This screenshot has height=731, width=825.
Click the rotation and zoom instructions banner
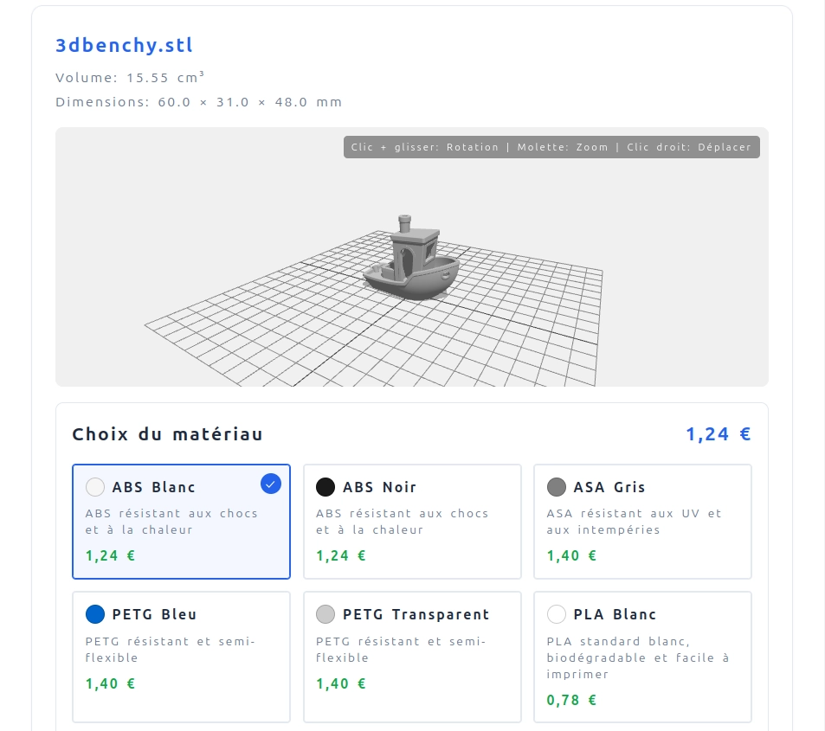coord(551,147)
